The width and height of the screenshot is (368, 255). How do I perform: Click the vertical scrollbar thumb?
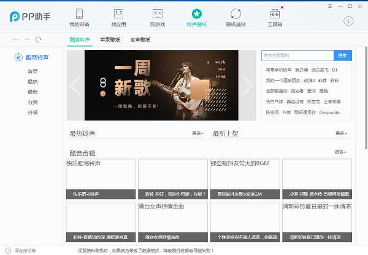(366, 98)
